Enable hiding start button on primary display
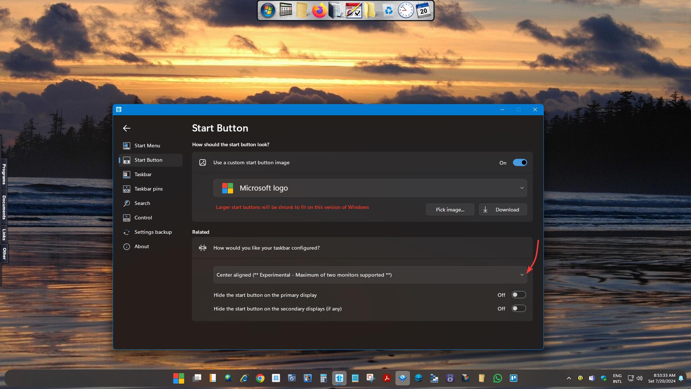Image resolution: width=691 pixels, height=389 pixels. (x=519, y=295)
